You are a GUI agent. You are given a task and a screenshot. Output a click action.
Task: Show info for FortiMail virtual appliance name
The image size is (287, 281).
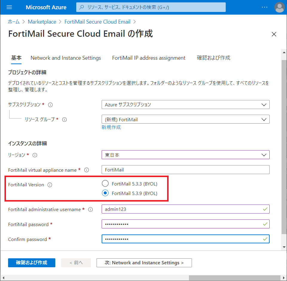click(x=87, y=170)
